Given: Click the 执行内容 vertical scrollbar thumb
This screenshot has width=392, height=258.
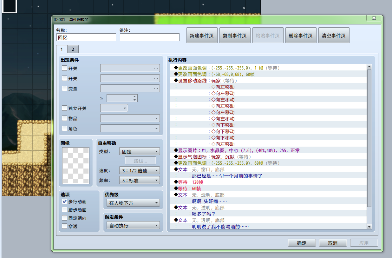Looking at the screenshot, I should [x=369, y=138].
